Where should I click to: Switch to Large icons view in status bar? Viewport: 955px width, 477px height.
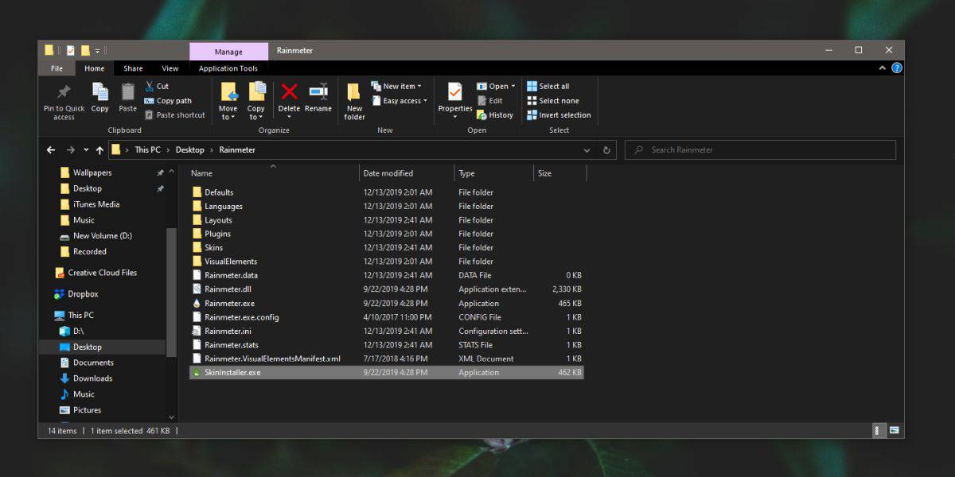[x=895, y=430]
